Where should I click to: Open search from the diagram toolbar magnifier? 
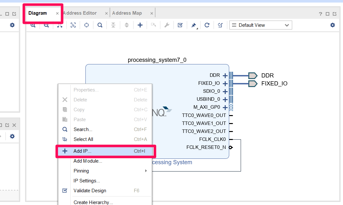coord(100,25)
